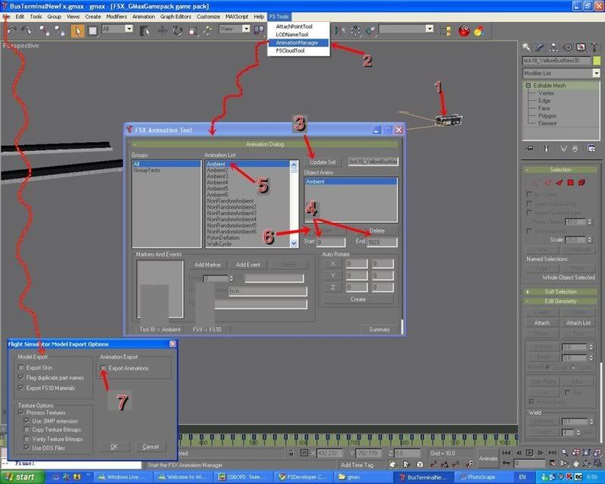The height and width of the screenshot is (484, 605).
Task: Click the object color swatch
Action: point(597,61)
